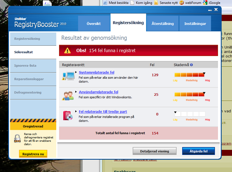Click the Registeravsnitt column header
The width and height of the screenshot is (232, 172).
[73, 65]
